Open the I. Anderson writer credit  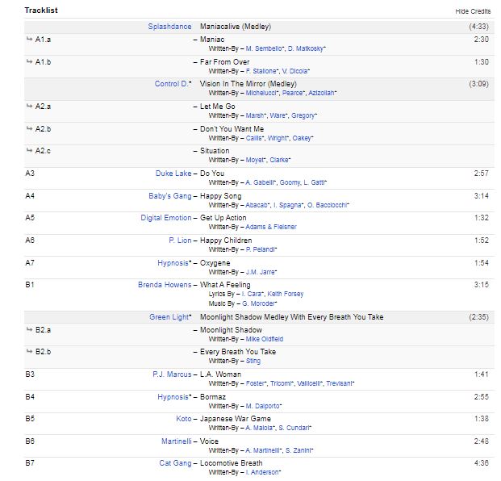tap(263, 472)
